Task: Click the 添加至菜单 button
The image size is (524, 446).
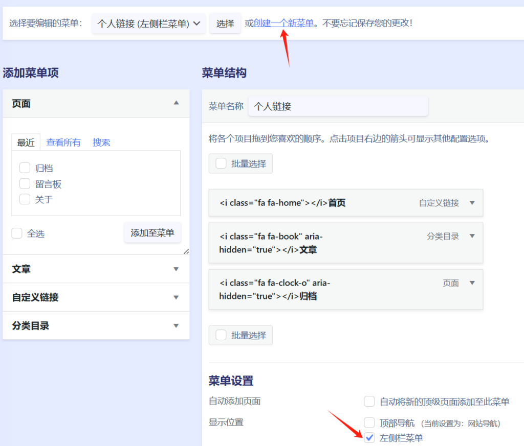Action: (x=152, y=233)
